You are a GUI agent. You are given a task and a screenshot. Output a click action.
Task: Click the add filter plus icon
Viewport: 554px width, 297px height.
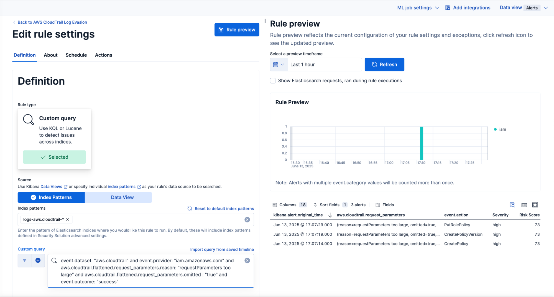(38, 260)
